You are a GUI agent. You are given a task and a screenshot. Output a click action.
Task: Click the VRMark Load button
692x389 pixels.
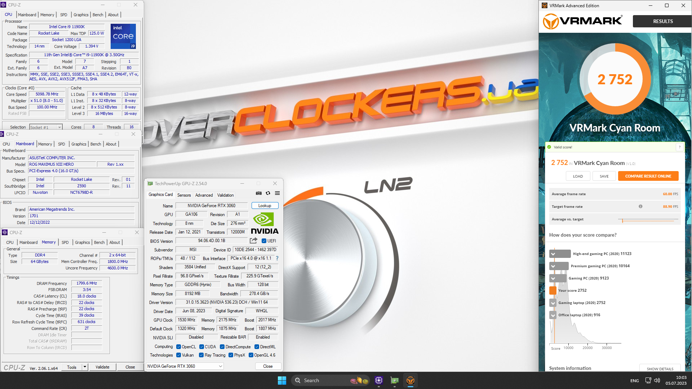tap(578, 176)
